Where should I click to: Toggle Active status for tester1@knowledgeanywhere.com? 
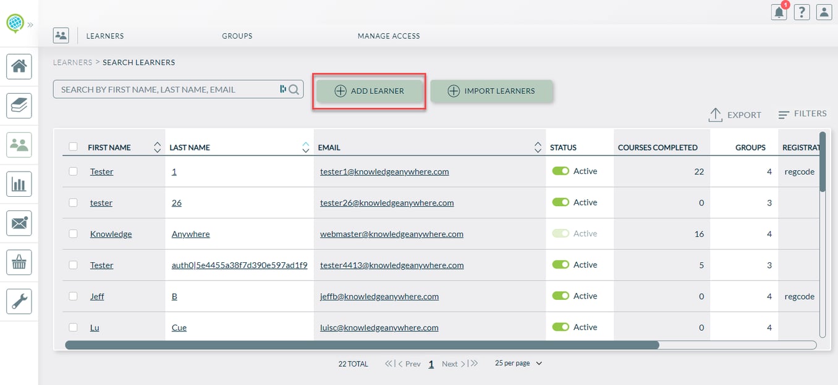pyautogui.click(x=561, y=171)
